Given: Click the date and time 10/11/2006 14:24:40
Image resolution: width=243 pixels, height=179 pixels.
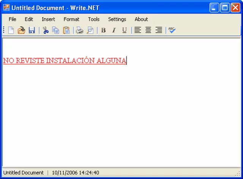Looking at the screenshot, I should click(76, 173).
